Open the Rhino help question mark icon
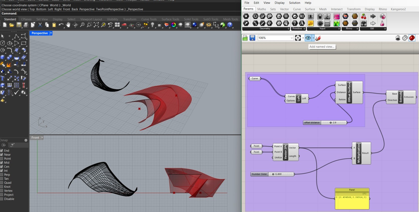 [x=230, y=25]
